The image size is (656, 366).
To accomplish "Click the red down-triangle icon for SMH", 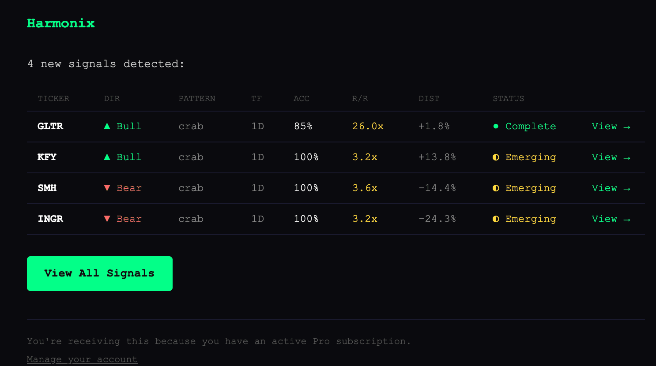I will (107, 188).
